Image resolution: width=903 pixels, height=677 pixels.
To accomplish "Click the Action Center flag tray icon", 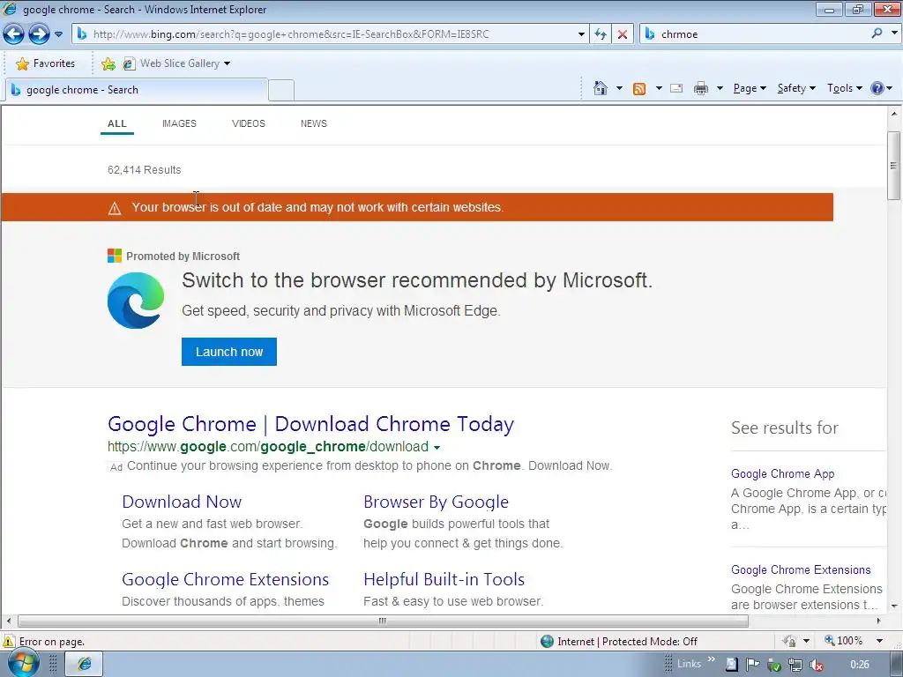I will (x=752, y=665).
